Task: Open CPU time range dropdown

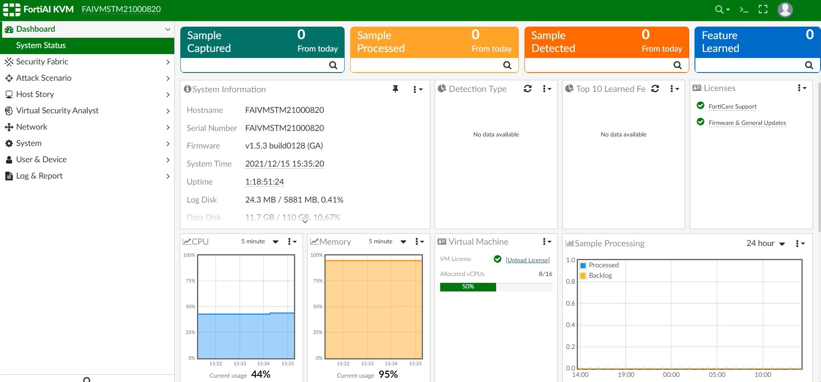Action: (259, 242)
